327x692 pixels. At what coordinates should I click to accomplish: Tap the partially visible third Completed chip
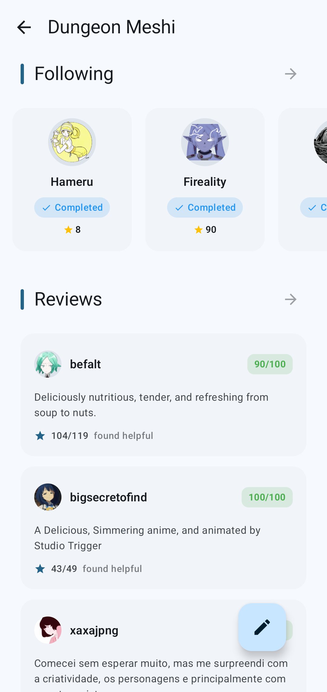coord(314,208)
